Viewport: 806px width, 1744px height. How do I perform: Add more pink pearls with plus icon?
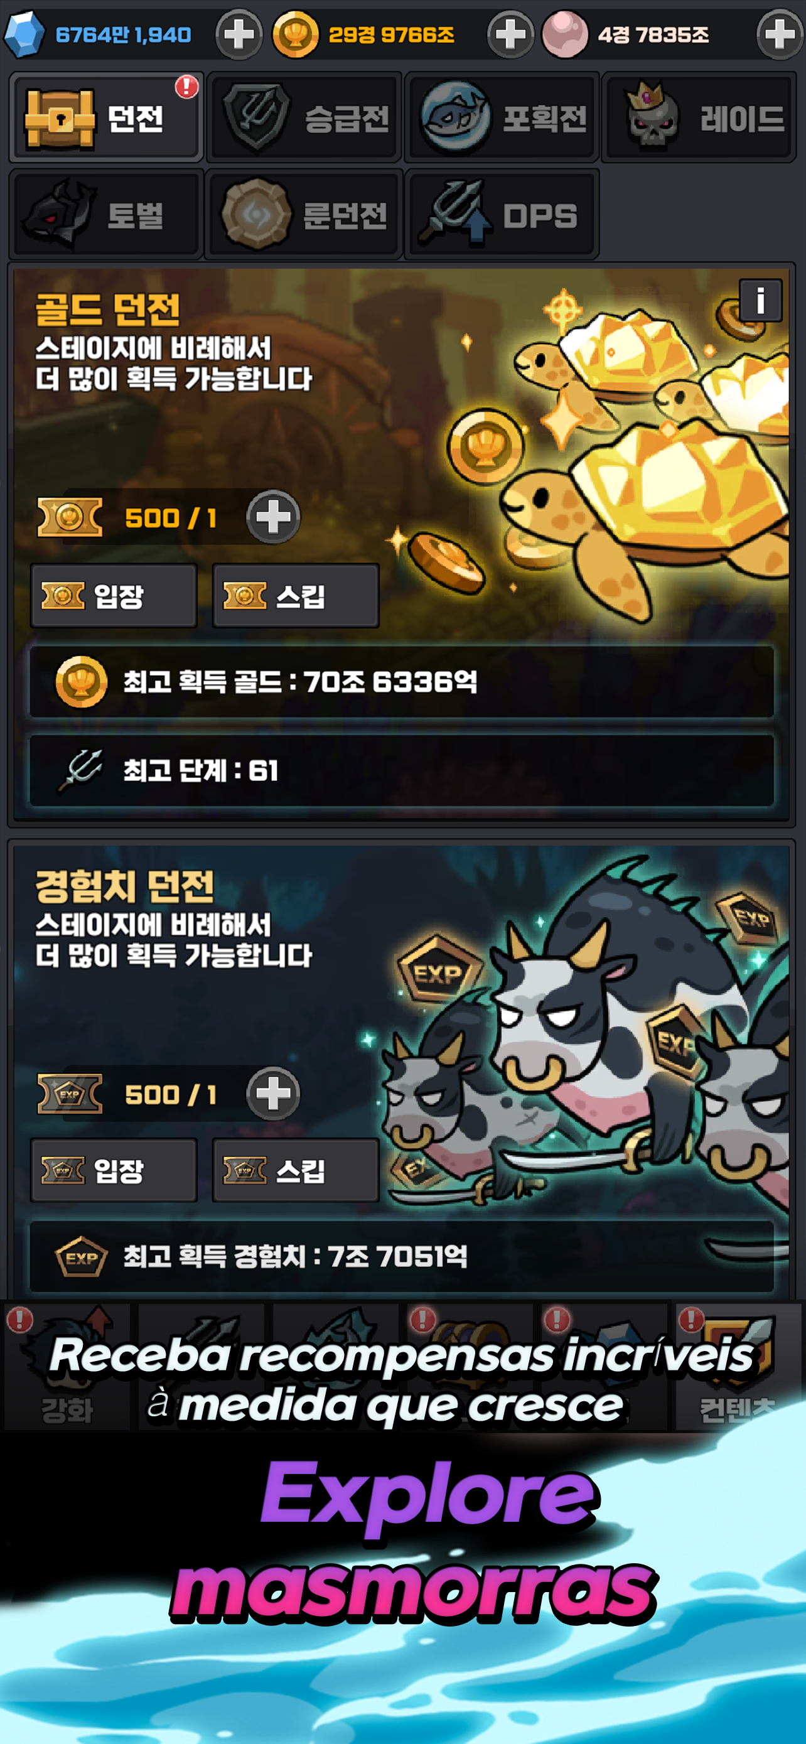(780, 35)
